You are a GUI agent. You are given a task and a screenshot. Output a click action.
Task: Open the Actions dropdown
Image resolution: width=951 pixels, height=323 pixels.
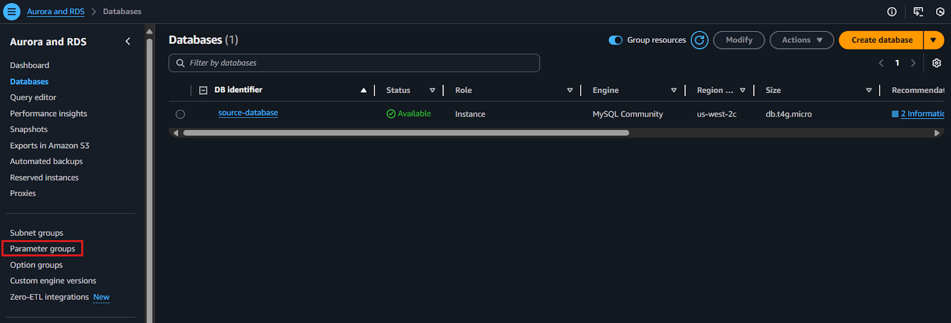point(802,40)
